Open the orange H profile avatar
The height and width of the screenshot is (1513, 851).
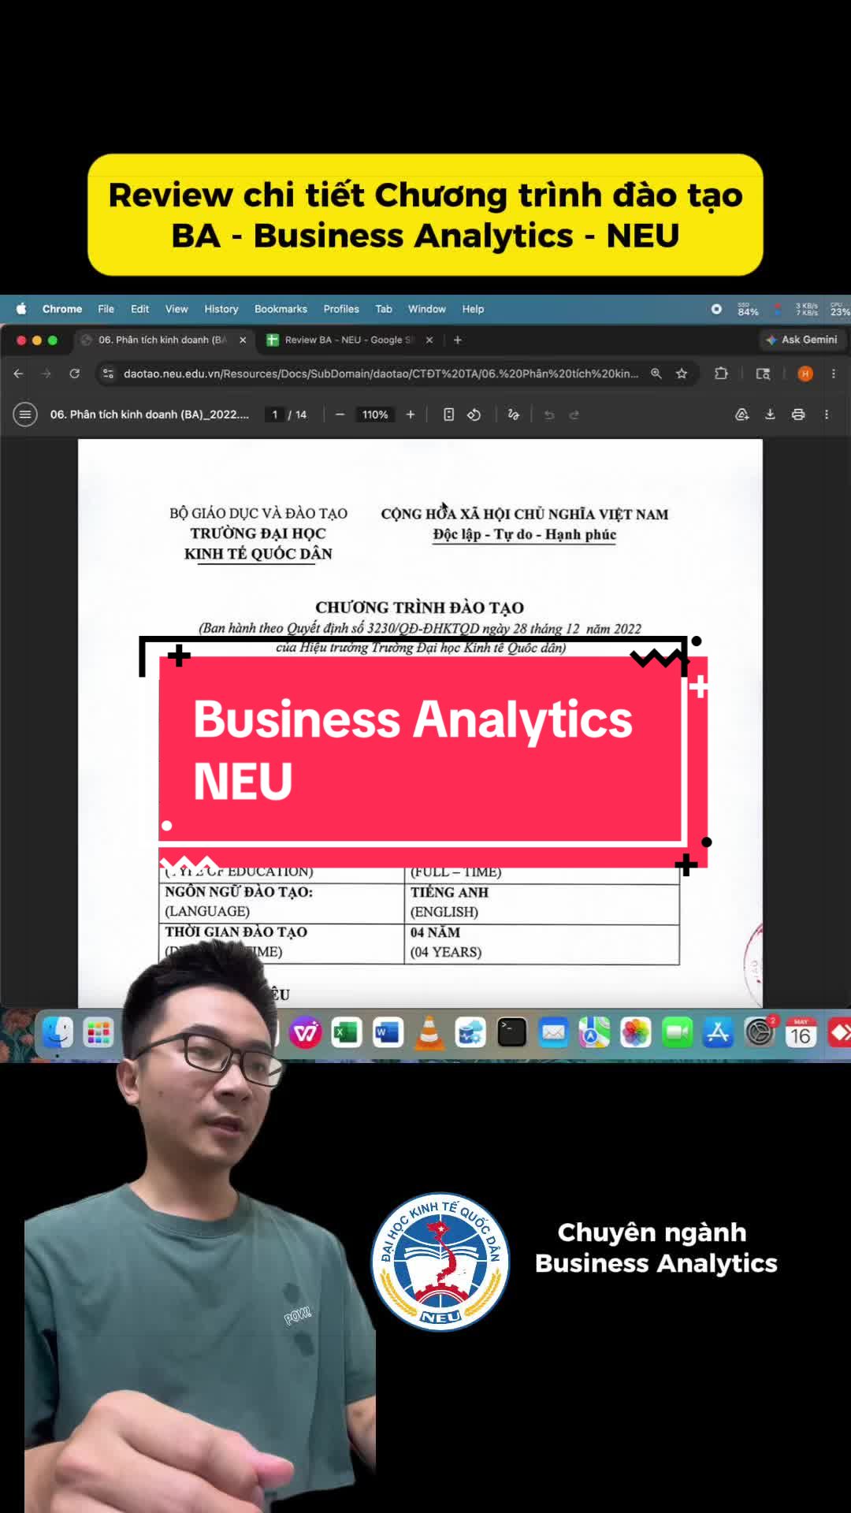[x=805, y=374]
